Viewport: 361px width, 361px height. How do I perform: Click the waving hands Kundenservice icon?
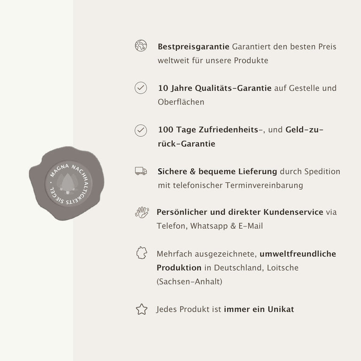tap(142, 212)
